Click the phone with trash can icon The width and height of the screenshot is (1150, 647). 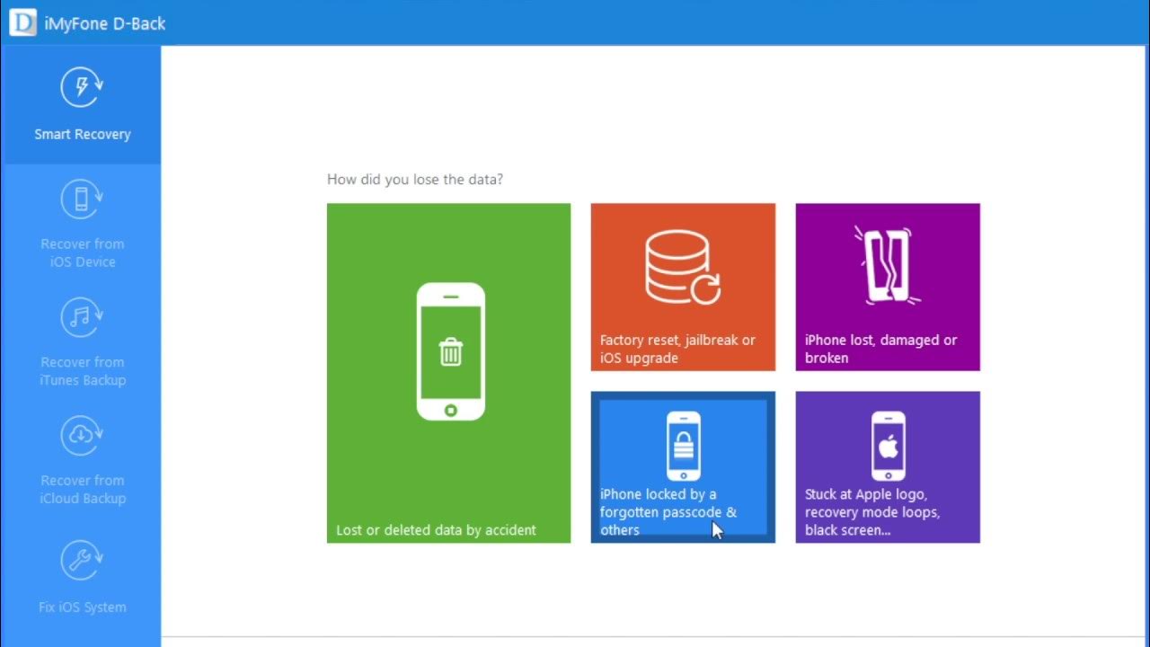tap(450, 351)
